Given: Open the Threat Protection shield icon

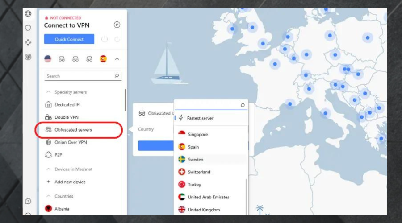Looking at the screenshot, I should point(28,28).
